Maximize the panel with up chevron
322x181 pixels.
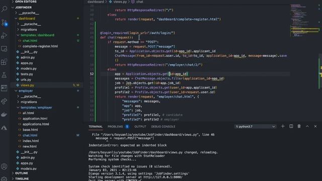tap(307, 126)
